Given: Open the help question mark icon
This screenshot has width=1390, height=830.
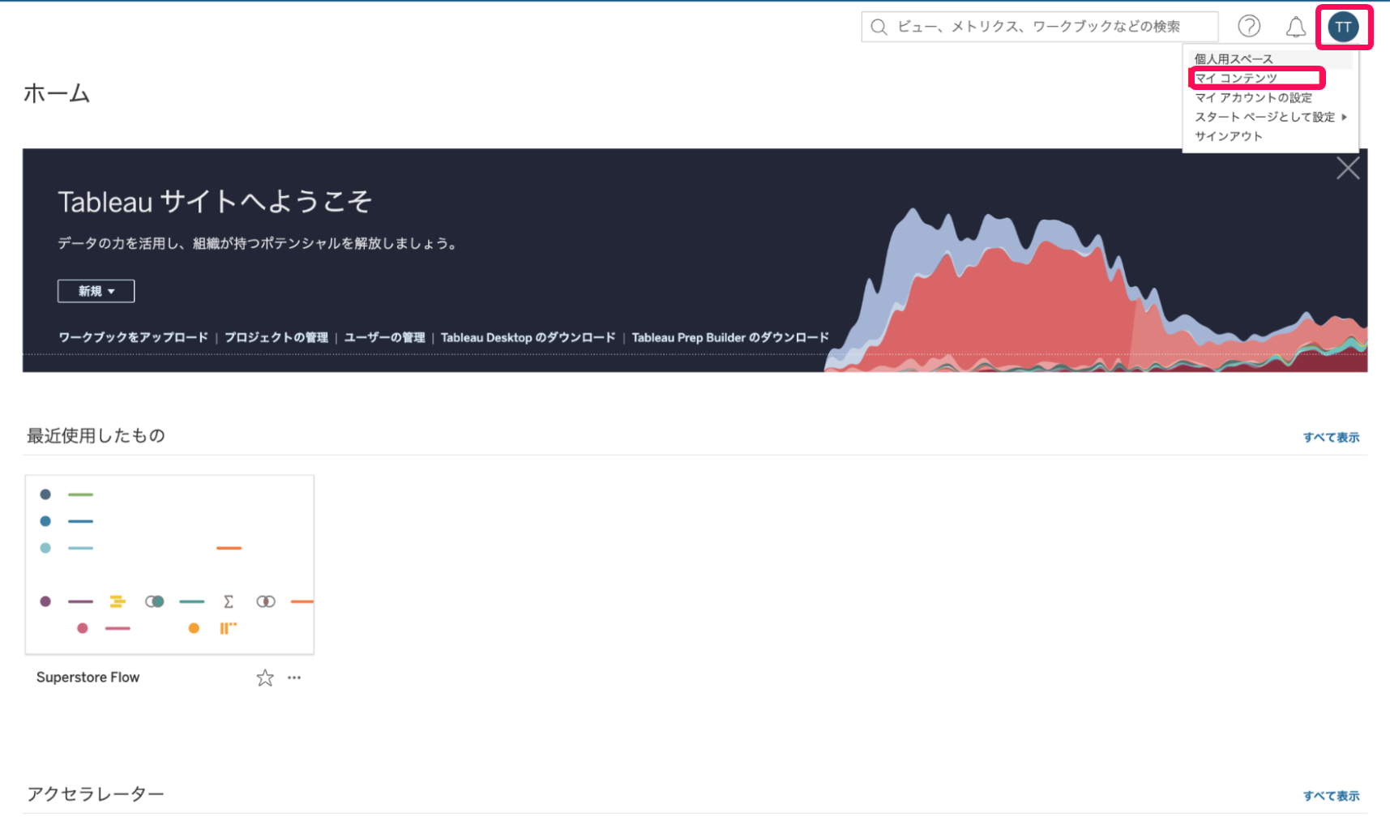Looking at the screenshot, I should pos(1249,27).
